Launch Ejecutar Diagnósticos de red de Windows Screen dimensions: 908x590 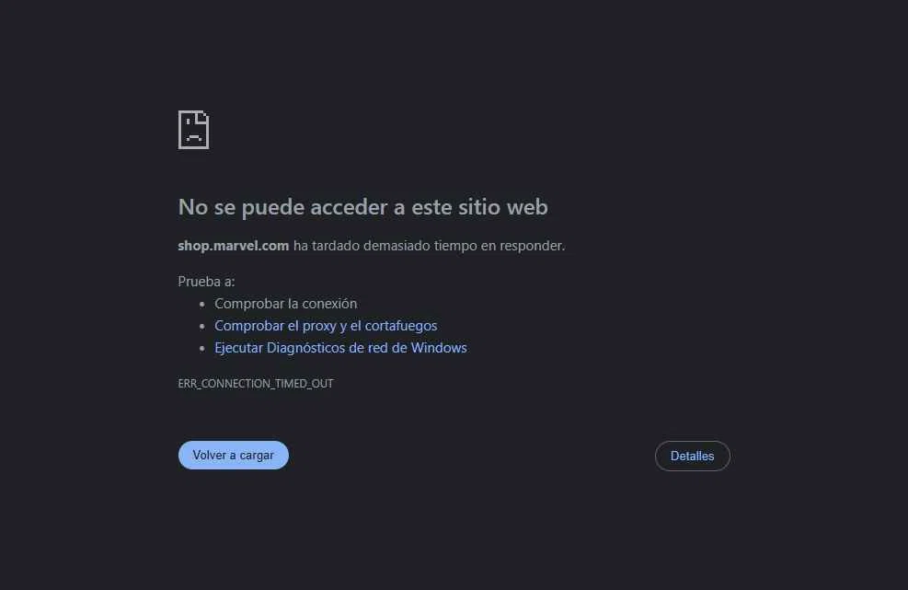(340, 348)
